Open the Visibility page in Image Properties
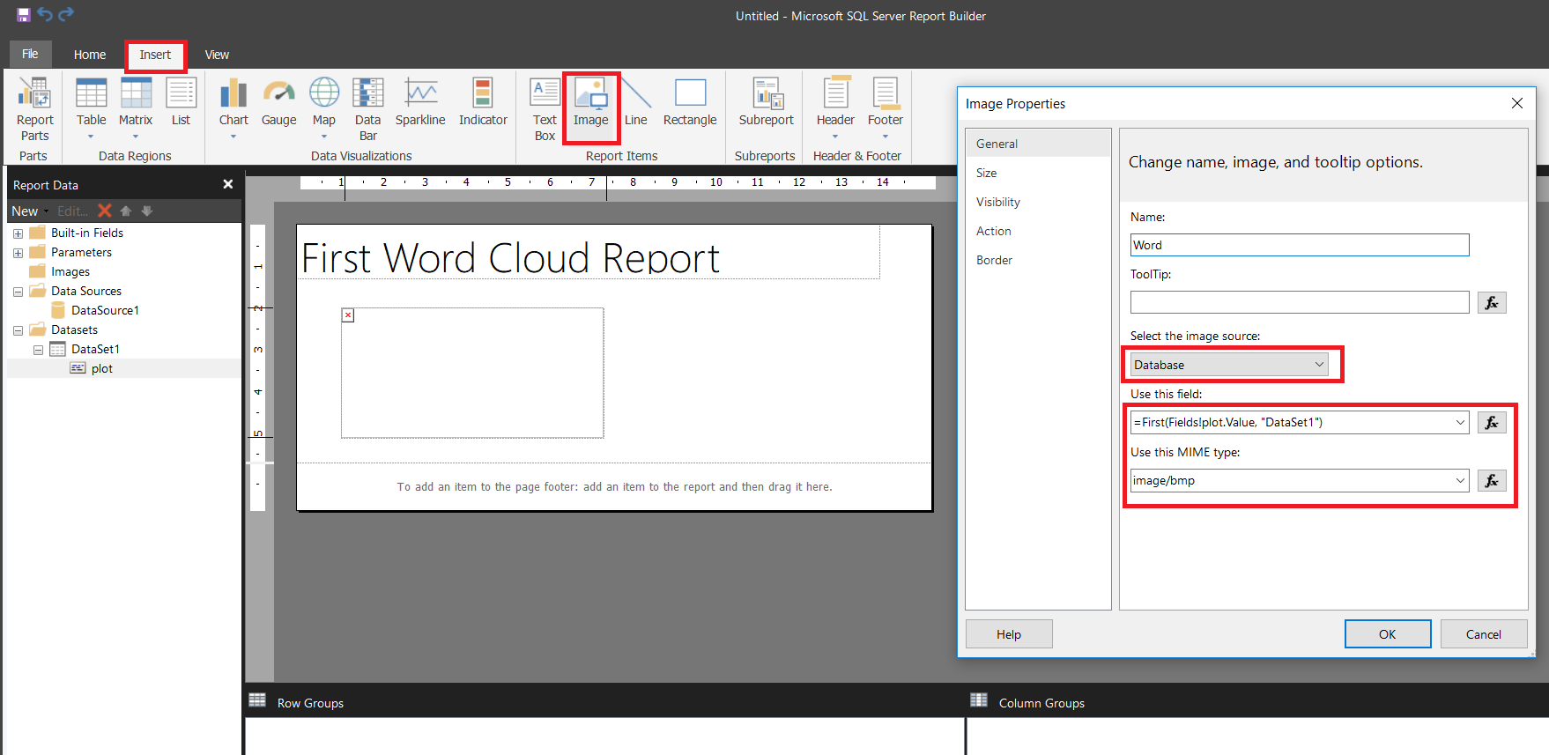This screenshot has width=1549, height=755. 997,202
